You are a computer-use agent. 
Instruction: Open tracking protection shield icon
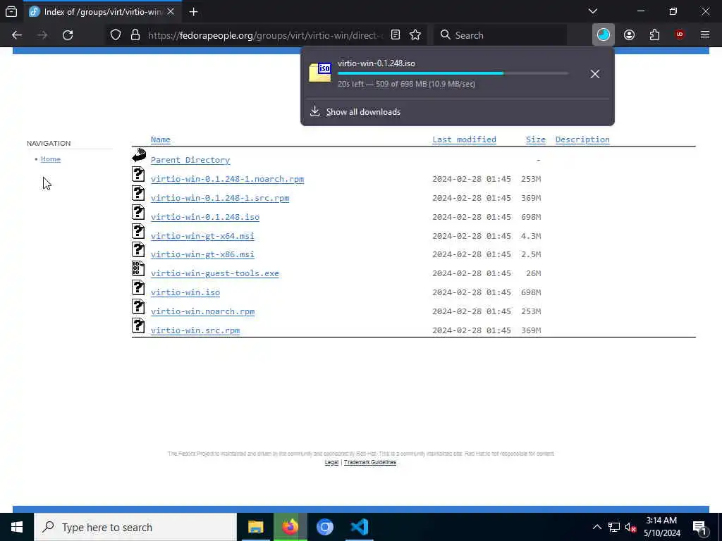point(116,35)
